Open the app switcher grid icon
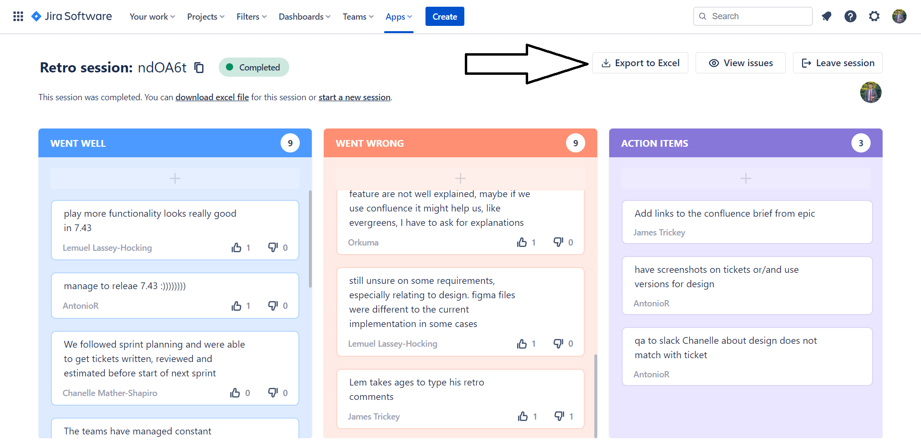The height and width of the screenshot is (444, 921). coord(18,16)
